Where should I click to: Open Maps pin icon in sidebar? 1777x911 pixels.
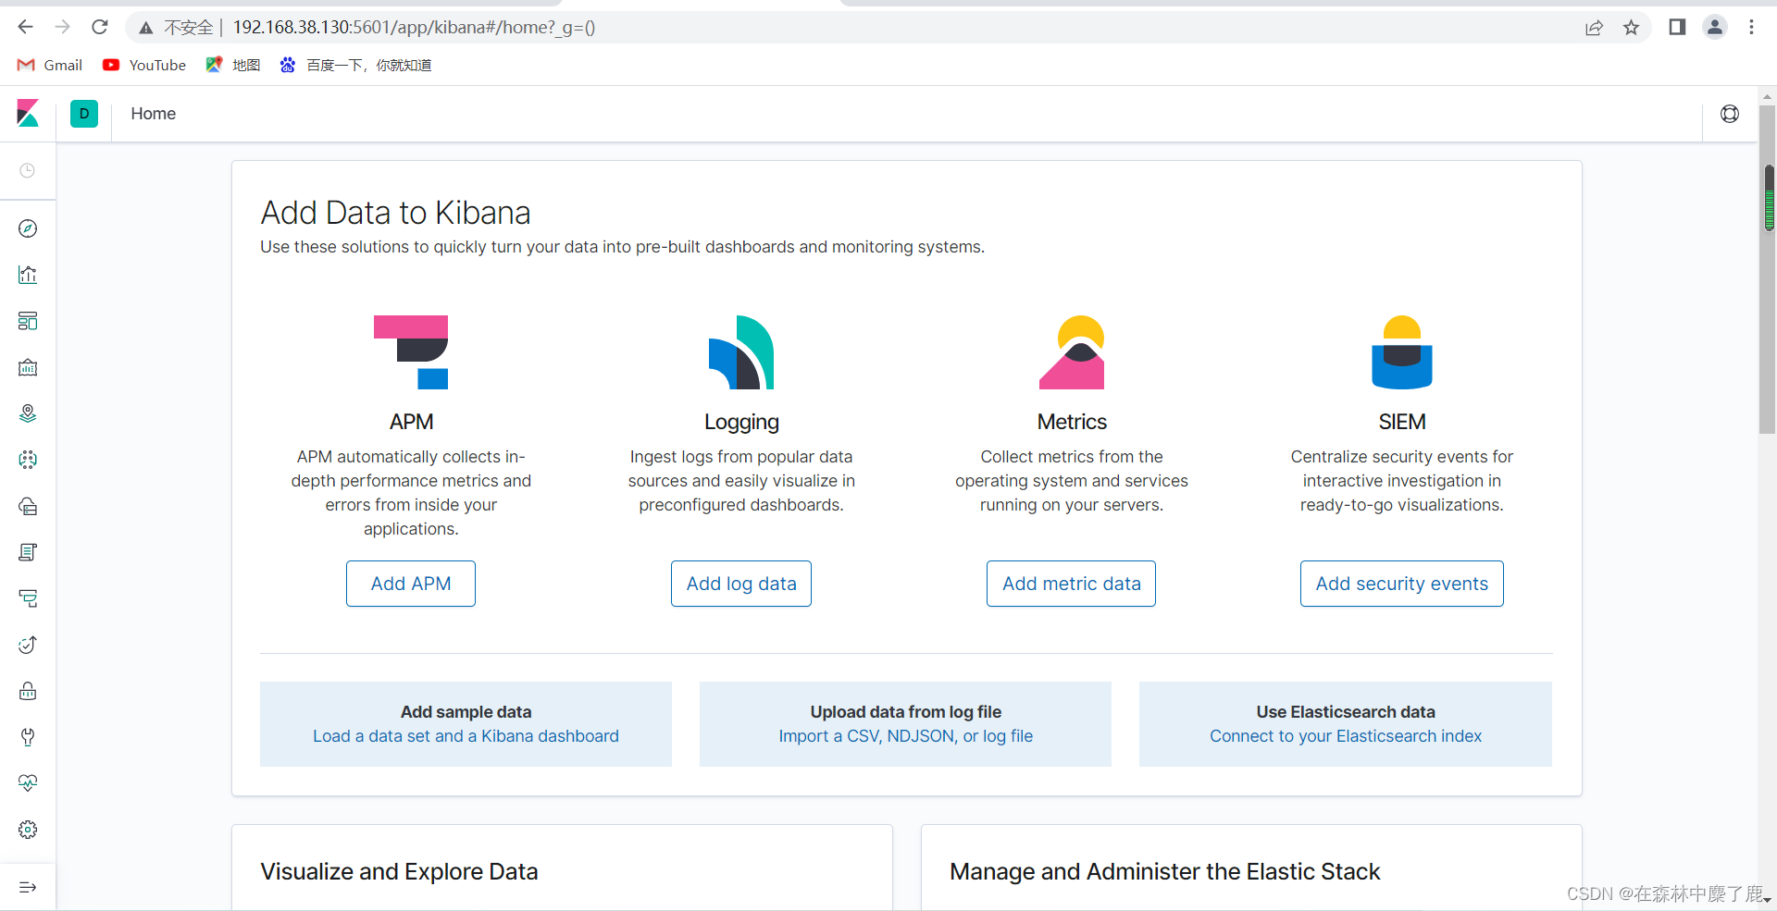pos(28,413)
